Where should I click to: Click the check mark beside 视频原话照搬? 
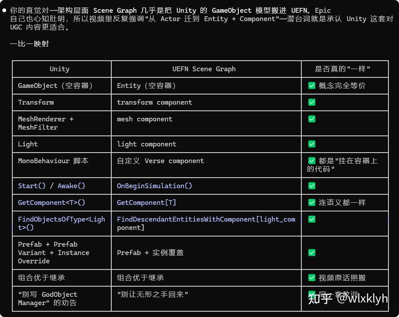(x=312, y=277)
